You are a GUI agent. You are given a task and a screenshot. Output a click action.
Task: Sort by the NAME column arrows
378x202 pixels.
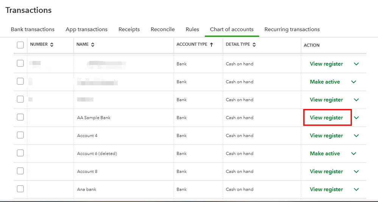(x=93, y=45)
